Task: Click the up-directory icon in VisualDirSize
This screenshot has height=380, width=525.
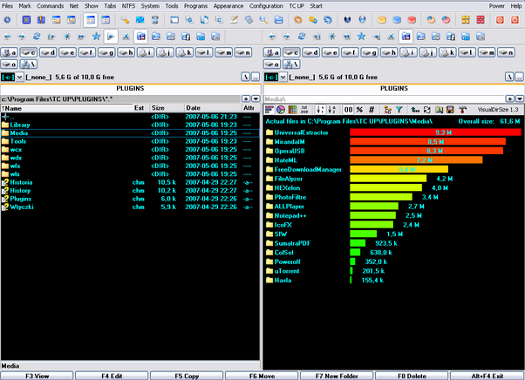Action: click(x=415, y=110)
